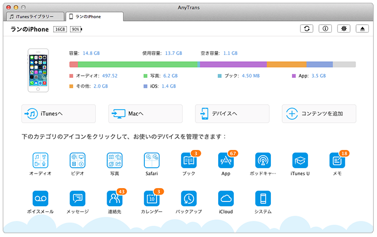Show device info with the info button

pos(325,28)
